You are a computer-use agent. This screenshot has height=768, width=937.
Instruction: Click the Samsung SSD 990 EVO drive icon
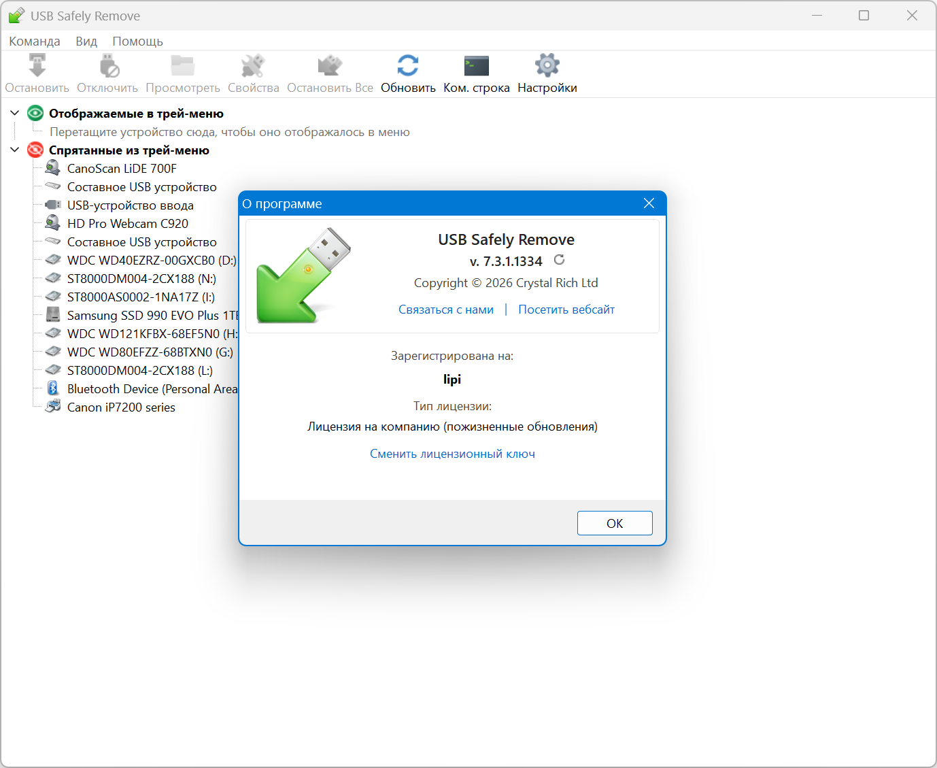[x=53, y=315]
